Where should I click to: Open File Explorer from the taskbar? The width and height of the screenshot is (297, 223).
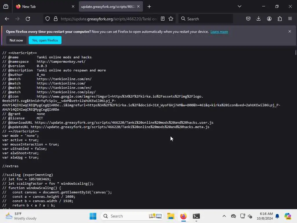click(171, 216)
